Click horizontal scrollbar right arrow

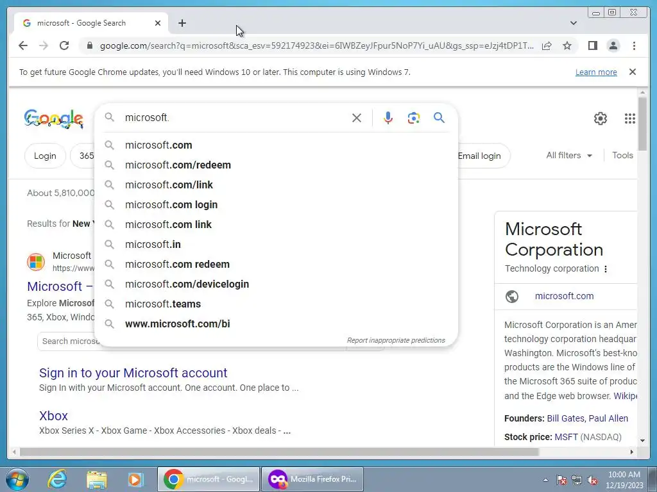[x=632, y=452]
